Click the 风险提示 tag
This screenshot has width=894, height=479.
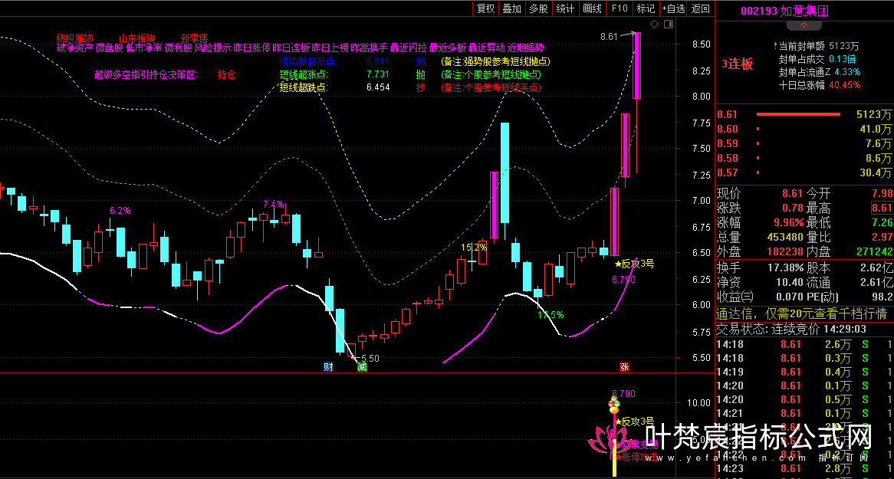coord(212,48)
